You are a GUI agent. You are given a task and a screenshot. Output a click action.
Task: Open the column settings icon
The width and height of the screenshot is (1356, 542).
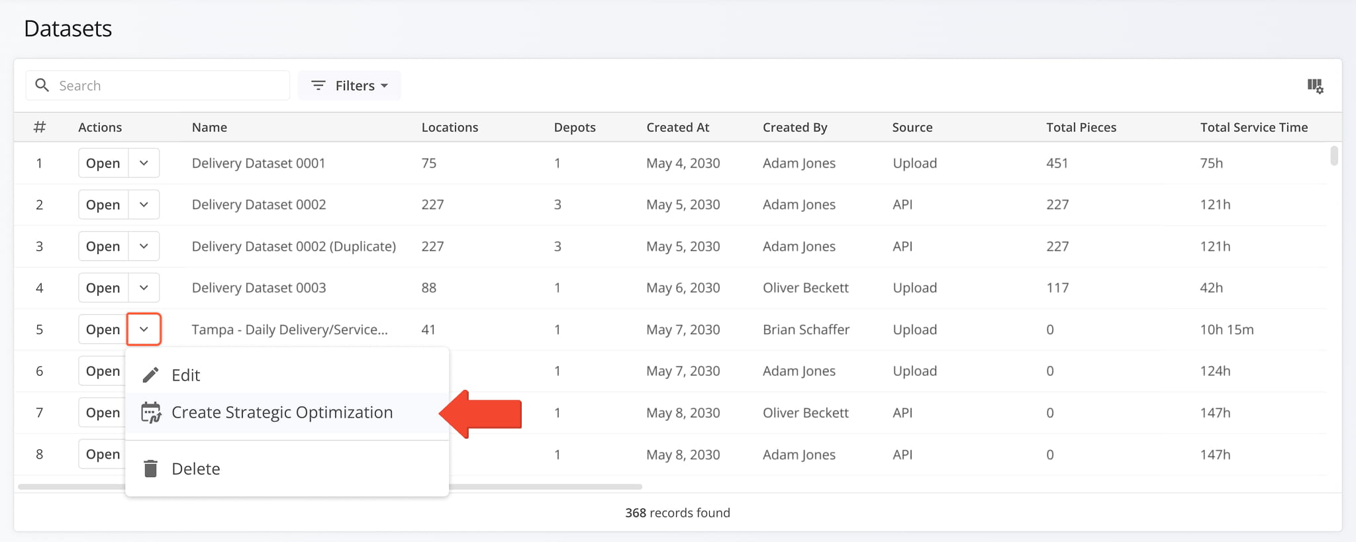click(x=1315, y=86)
